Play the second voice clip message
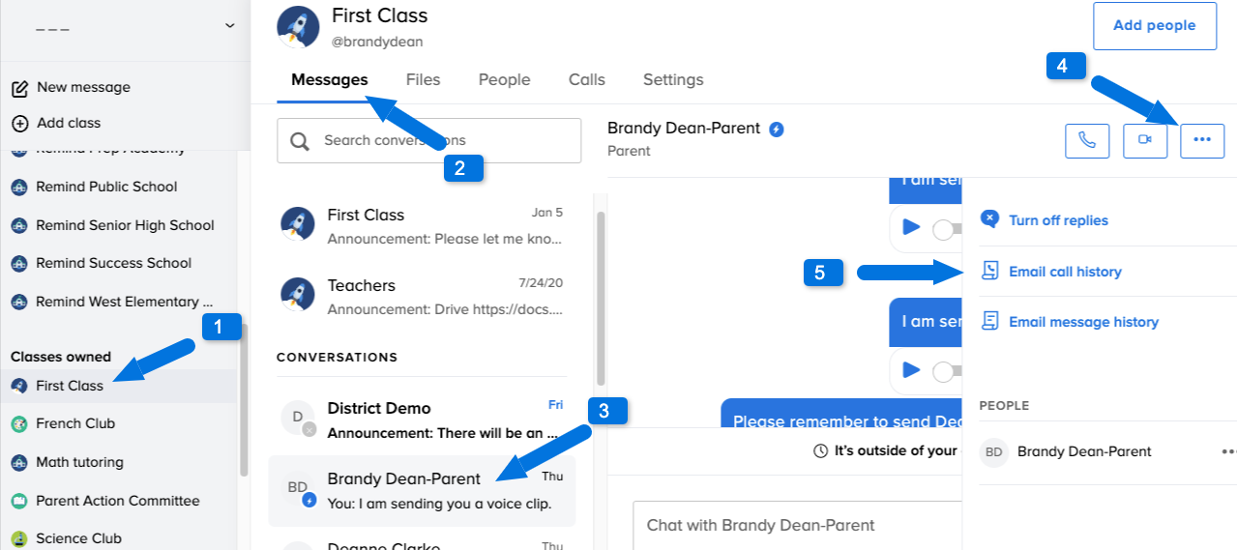Screen dimensions: 1237x550 pyautogui.click(x=910, y=369)
